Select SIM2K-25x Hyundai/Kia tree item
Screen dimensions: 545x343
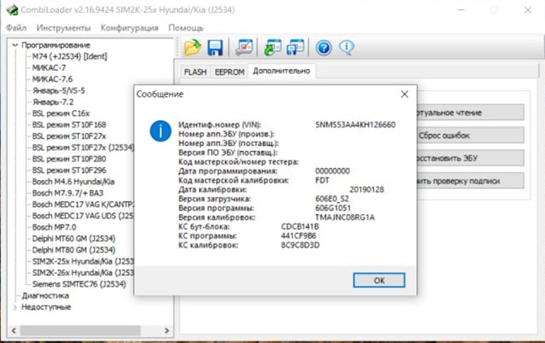click(x=83, y=261)
